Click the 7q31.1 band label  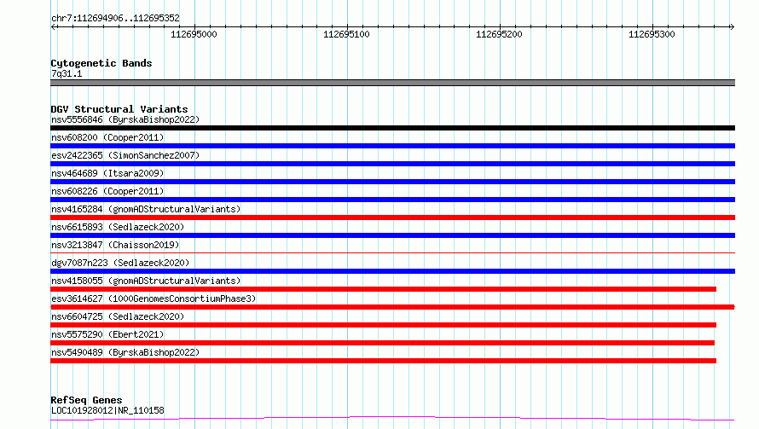pos(67,73)
